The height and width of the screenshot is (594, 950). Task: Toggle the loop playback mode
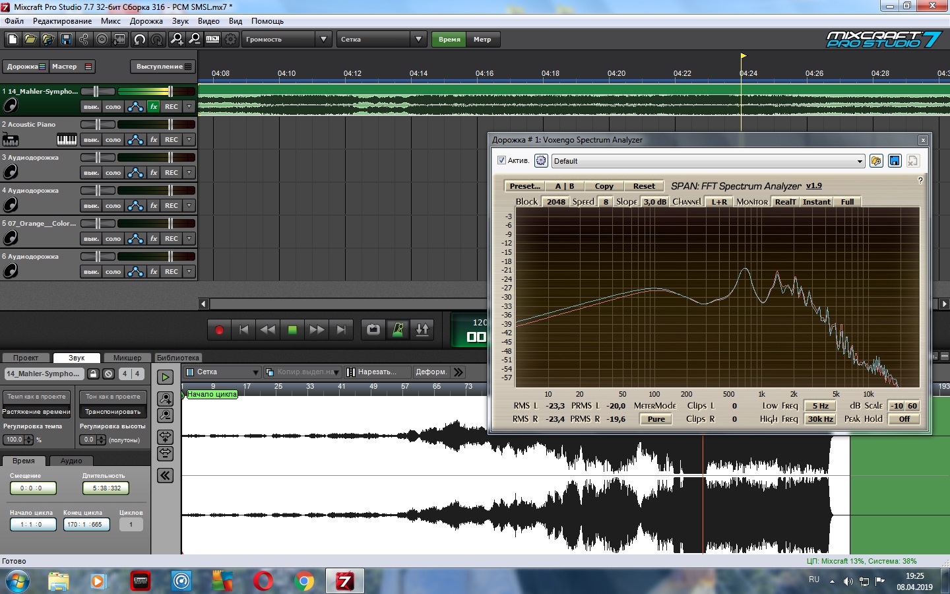tap(373, 330)
